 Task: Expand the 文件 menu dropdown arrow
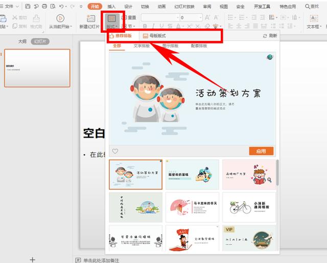[x=17, y=7]
